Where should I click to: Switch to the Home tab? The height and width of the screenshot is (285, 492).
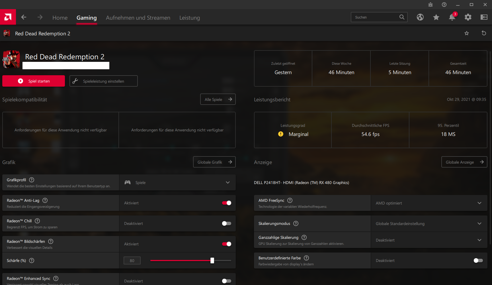pos(60,18)
